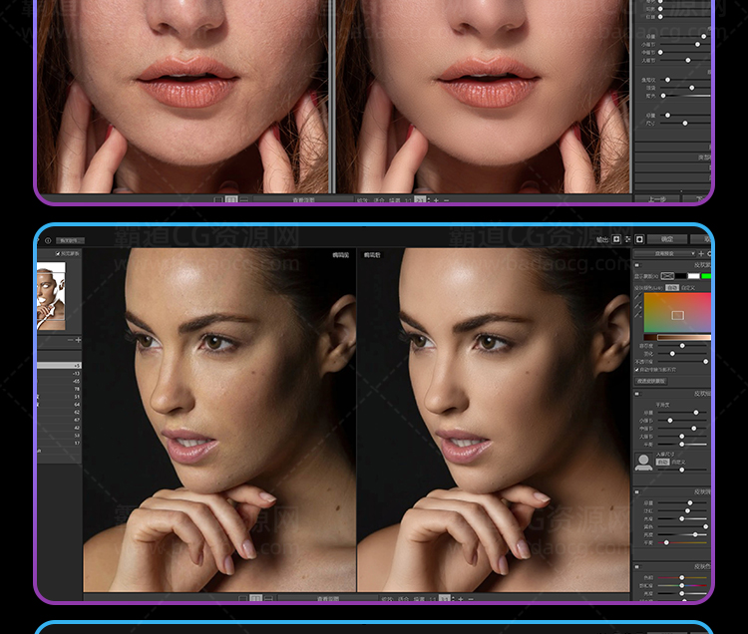
Task: Collapse the skin tone mask section
Action: coord(637,265)
